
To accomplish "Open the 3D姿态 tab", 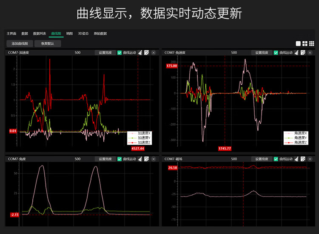I will [83, 34].
